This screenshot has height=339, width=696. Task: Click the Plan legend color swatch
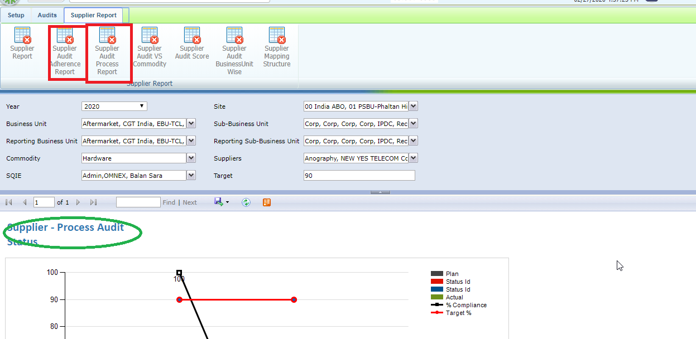(x=437, y=274)
